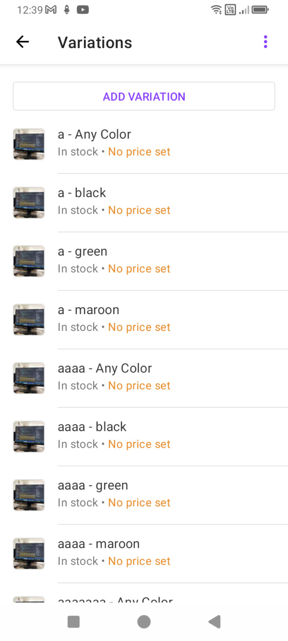
Task: Open the three-dot overflow menu
Action: coord(265,42)
